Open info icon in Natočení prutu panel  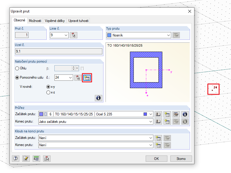pyautogui.click(x=98, y=98)
